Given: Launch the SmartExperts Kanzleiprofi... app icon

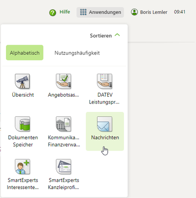Looking at the screenshot, I should tap(64, 167).
